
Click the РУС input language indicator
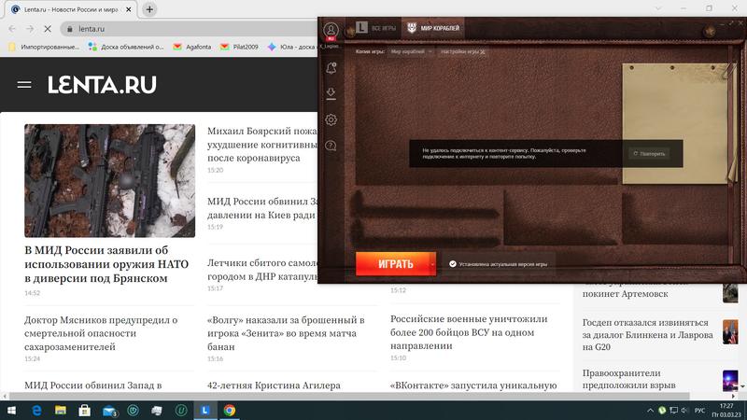[x=699, y=410]
